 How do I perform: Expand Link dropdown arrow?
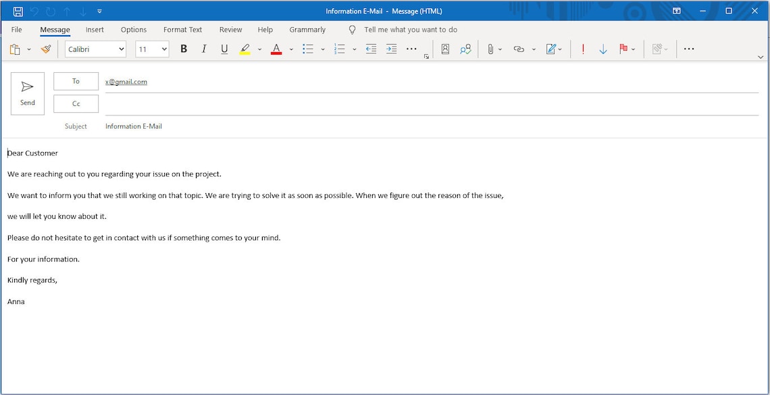(534, 49)
